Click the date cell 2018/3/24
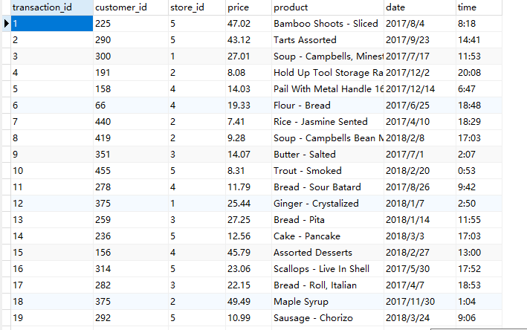The height and width of the screenshot is (330, 527). 420,318
